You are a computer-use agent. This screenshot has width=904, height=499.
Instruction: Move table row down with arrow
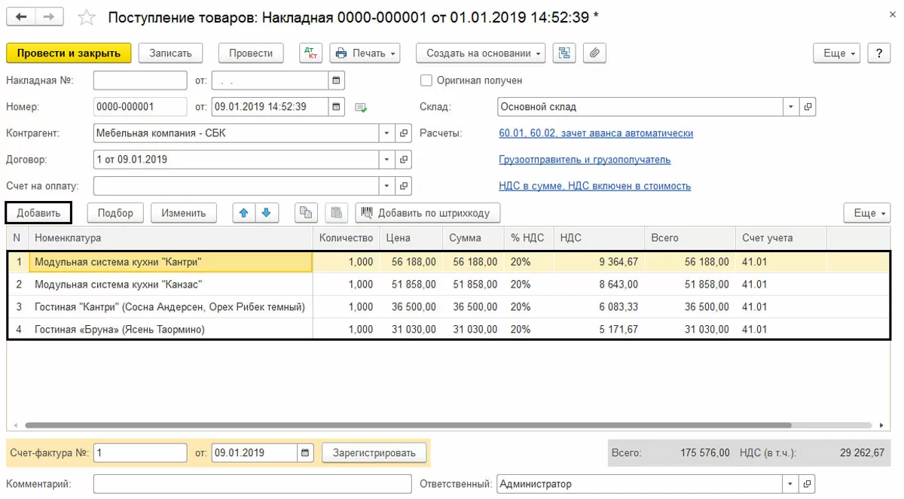266,213
